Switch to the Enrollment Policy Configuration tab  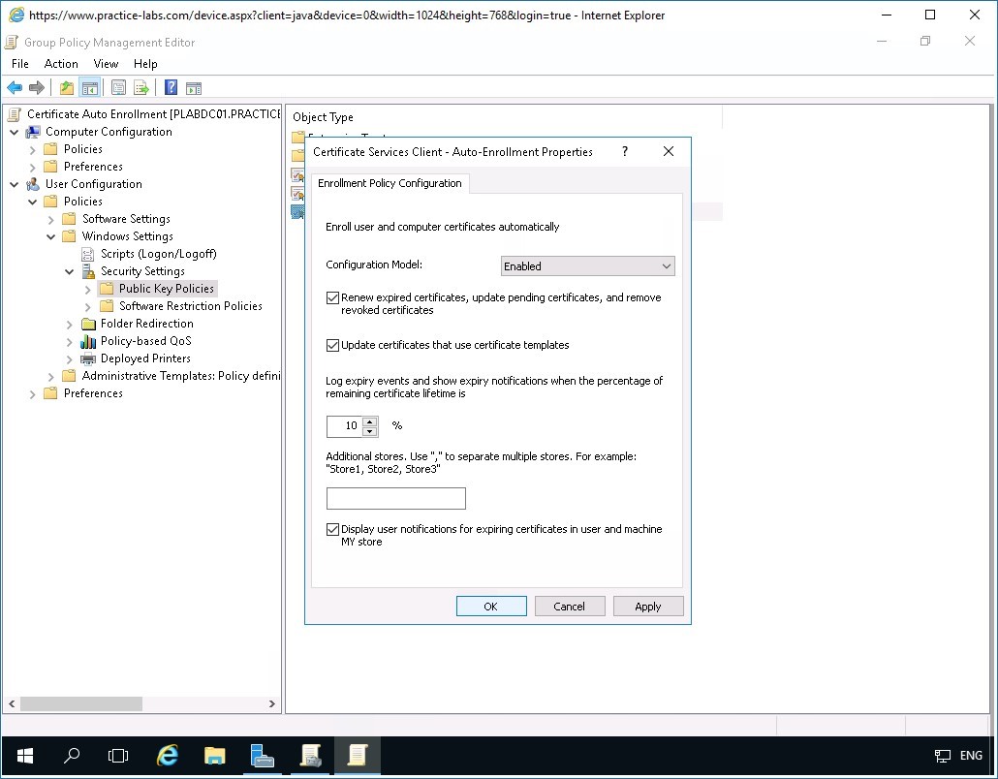pyautogui.click(x=390, y=183)
